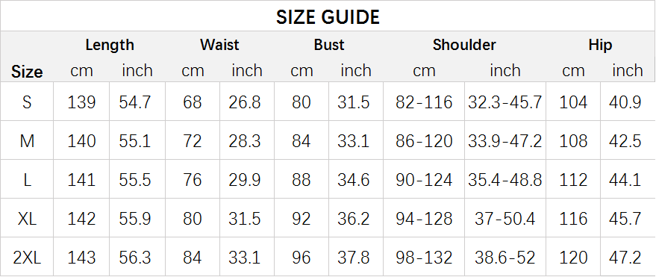Click the Size row label header
The image size is (656, 277).
pyautogui.click(x=27, y=72)
